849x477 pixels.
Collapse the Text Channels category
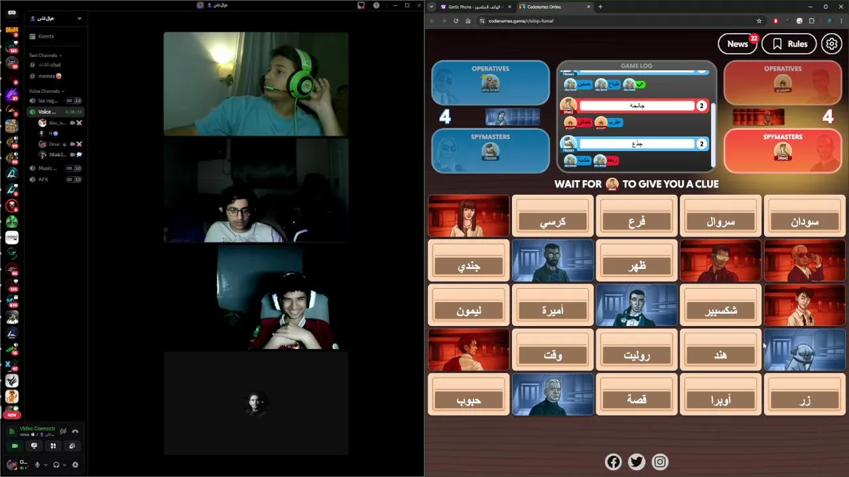pyautogui.click(x=45, y=55)
